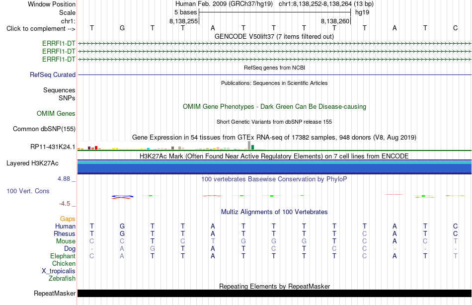This screenshot has width=472, height=305.
Task: Click the -4.5 conservation lower limit value
Action: [65, 204]
